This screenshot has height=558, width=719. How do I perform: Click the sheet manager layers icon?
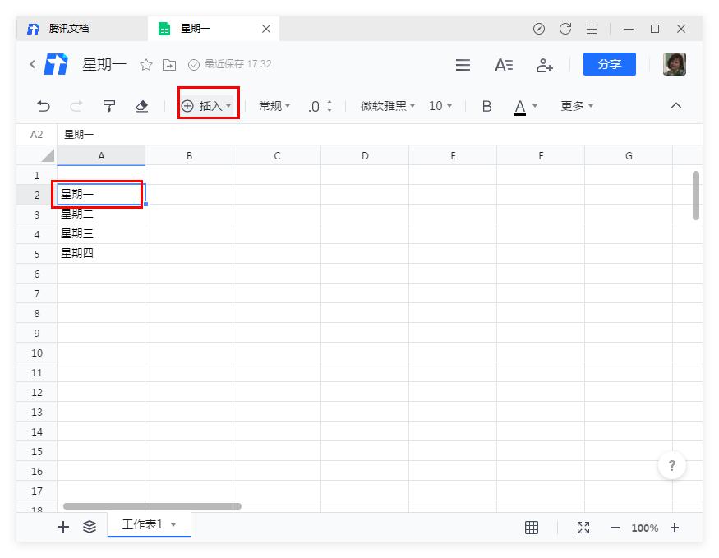tap(90, 527)
